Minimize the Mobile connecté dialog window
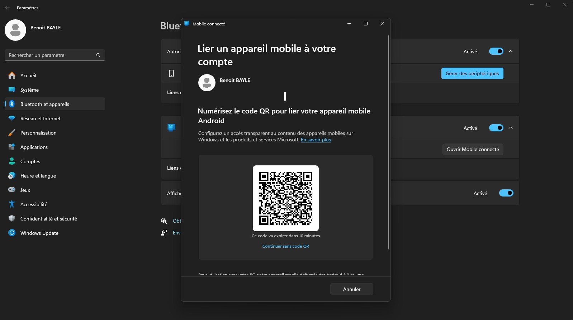 tap(349, 24)
